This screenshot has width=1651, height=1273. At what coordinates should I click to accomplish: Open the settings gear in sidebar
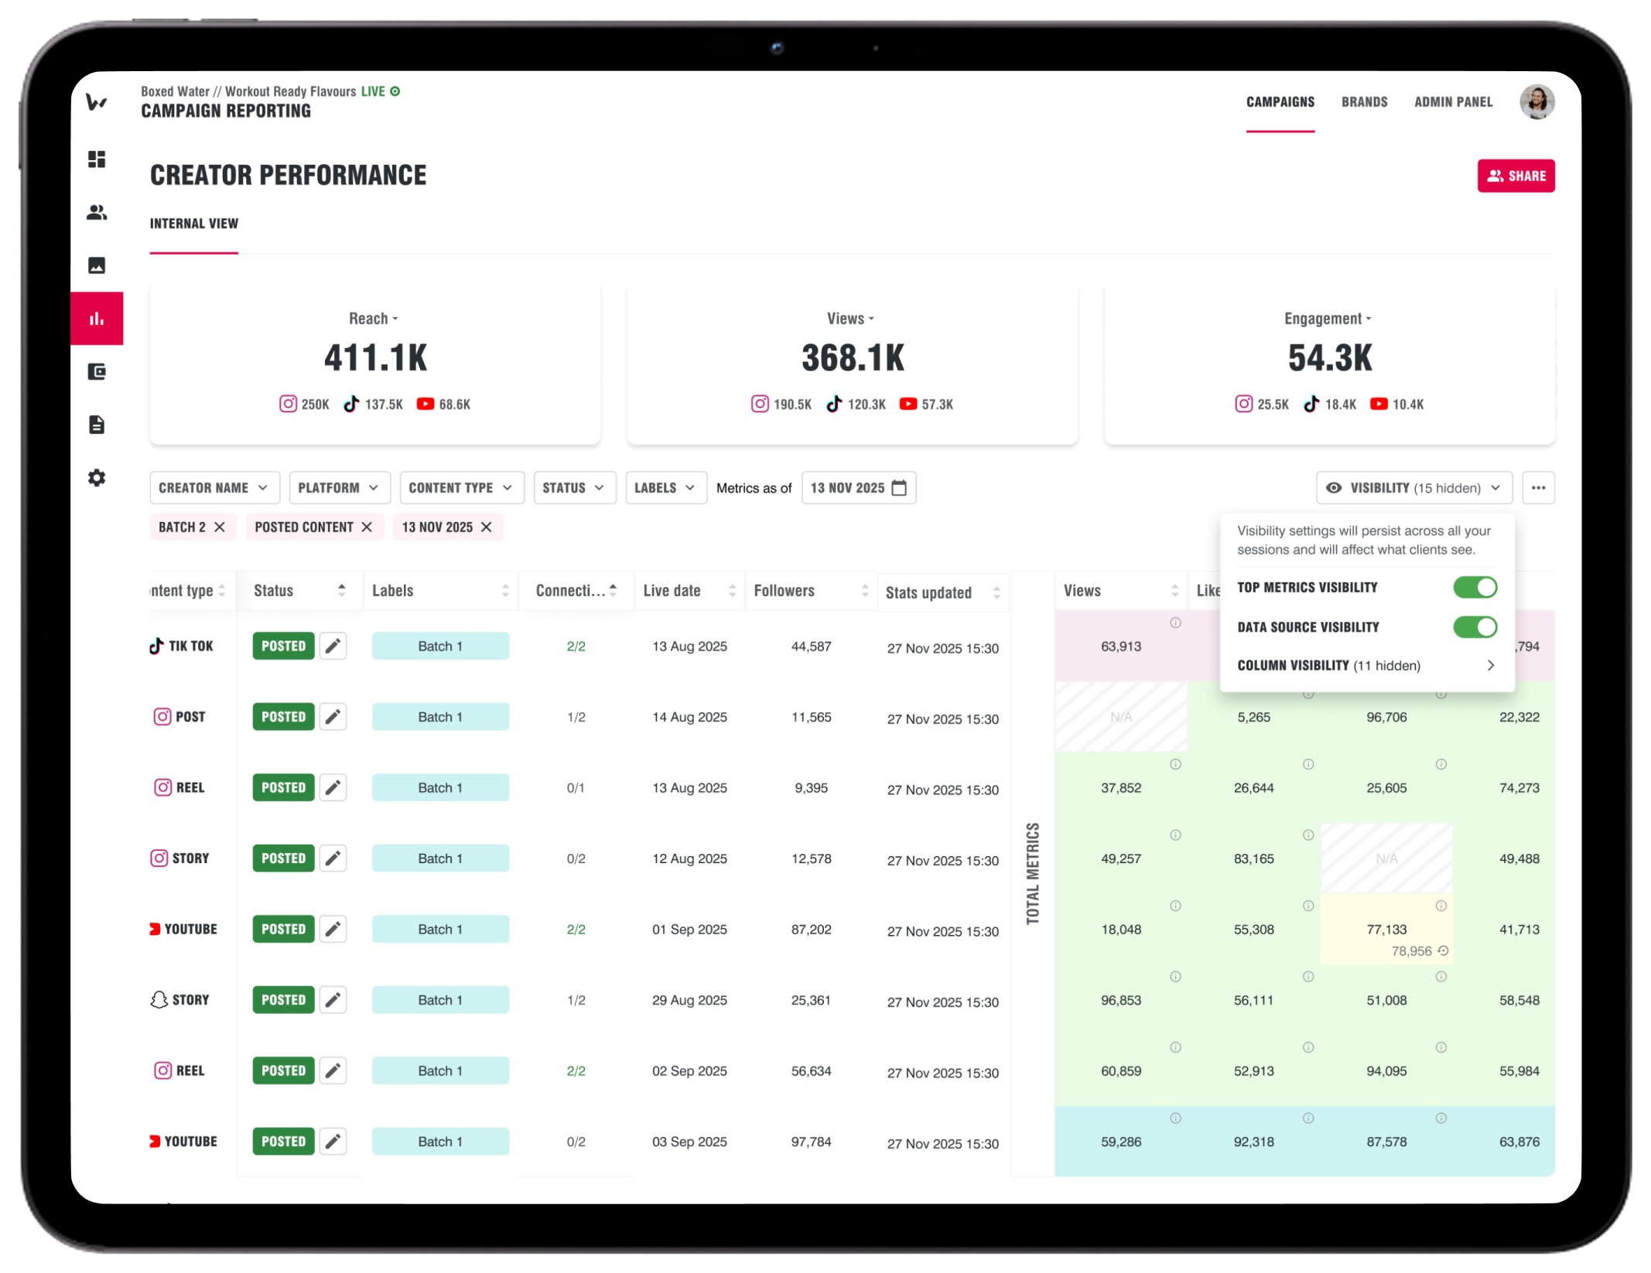pyautogui.click(x=97, y=478)
